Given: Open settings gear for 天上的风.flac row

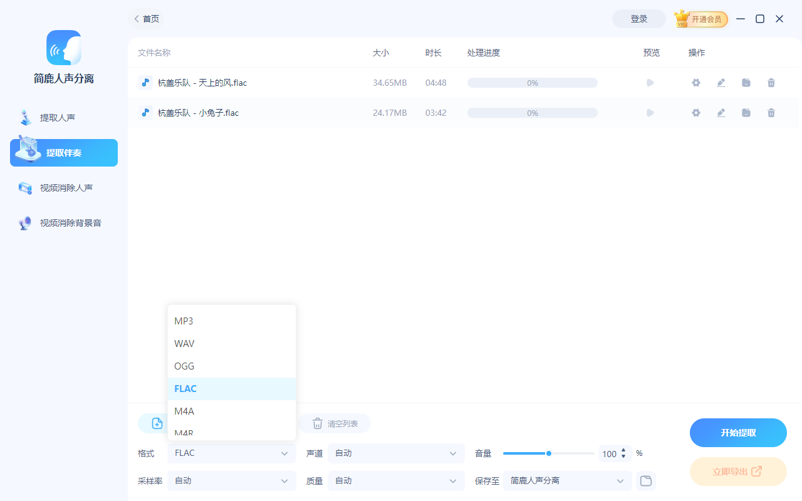Looking at the screenshot, I should (696, 82).
